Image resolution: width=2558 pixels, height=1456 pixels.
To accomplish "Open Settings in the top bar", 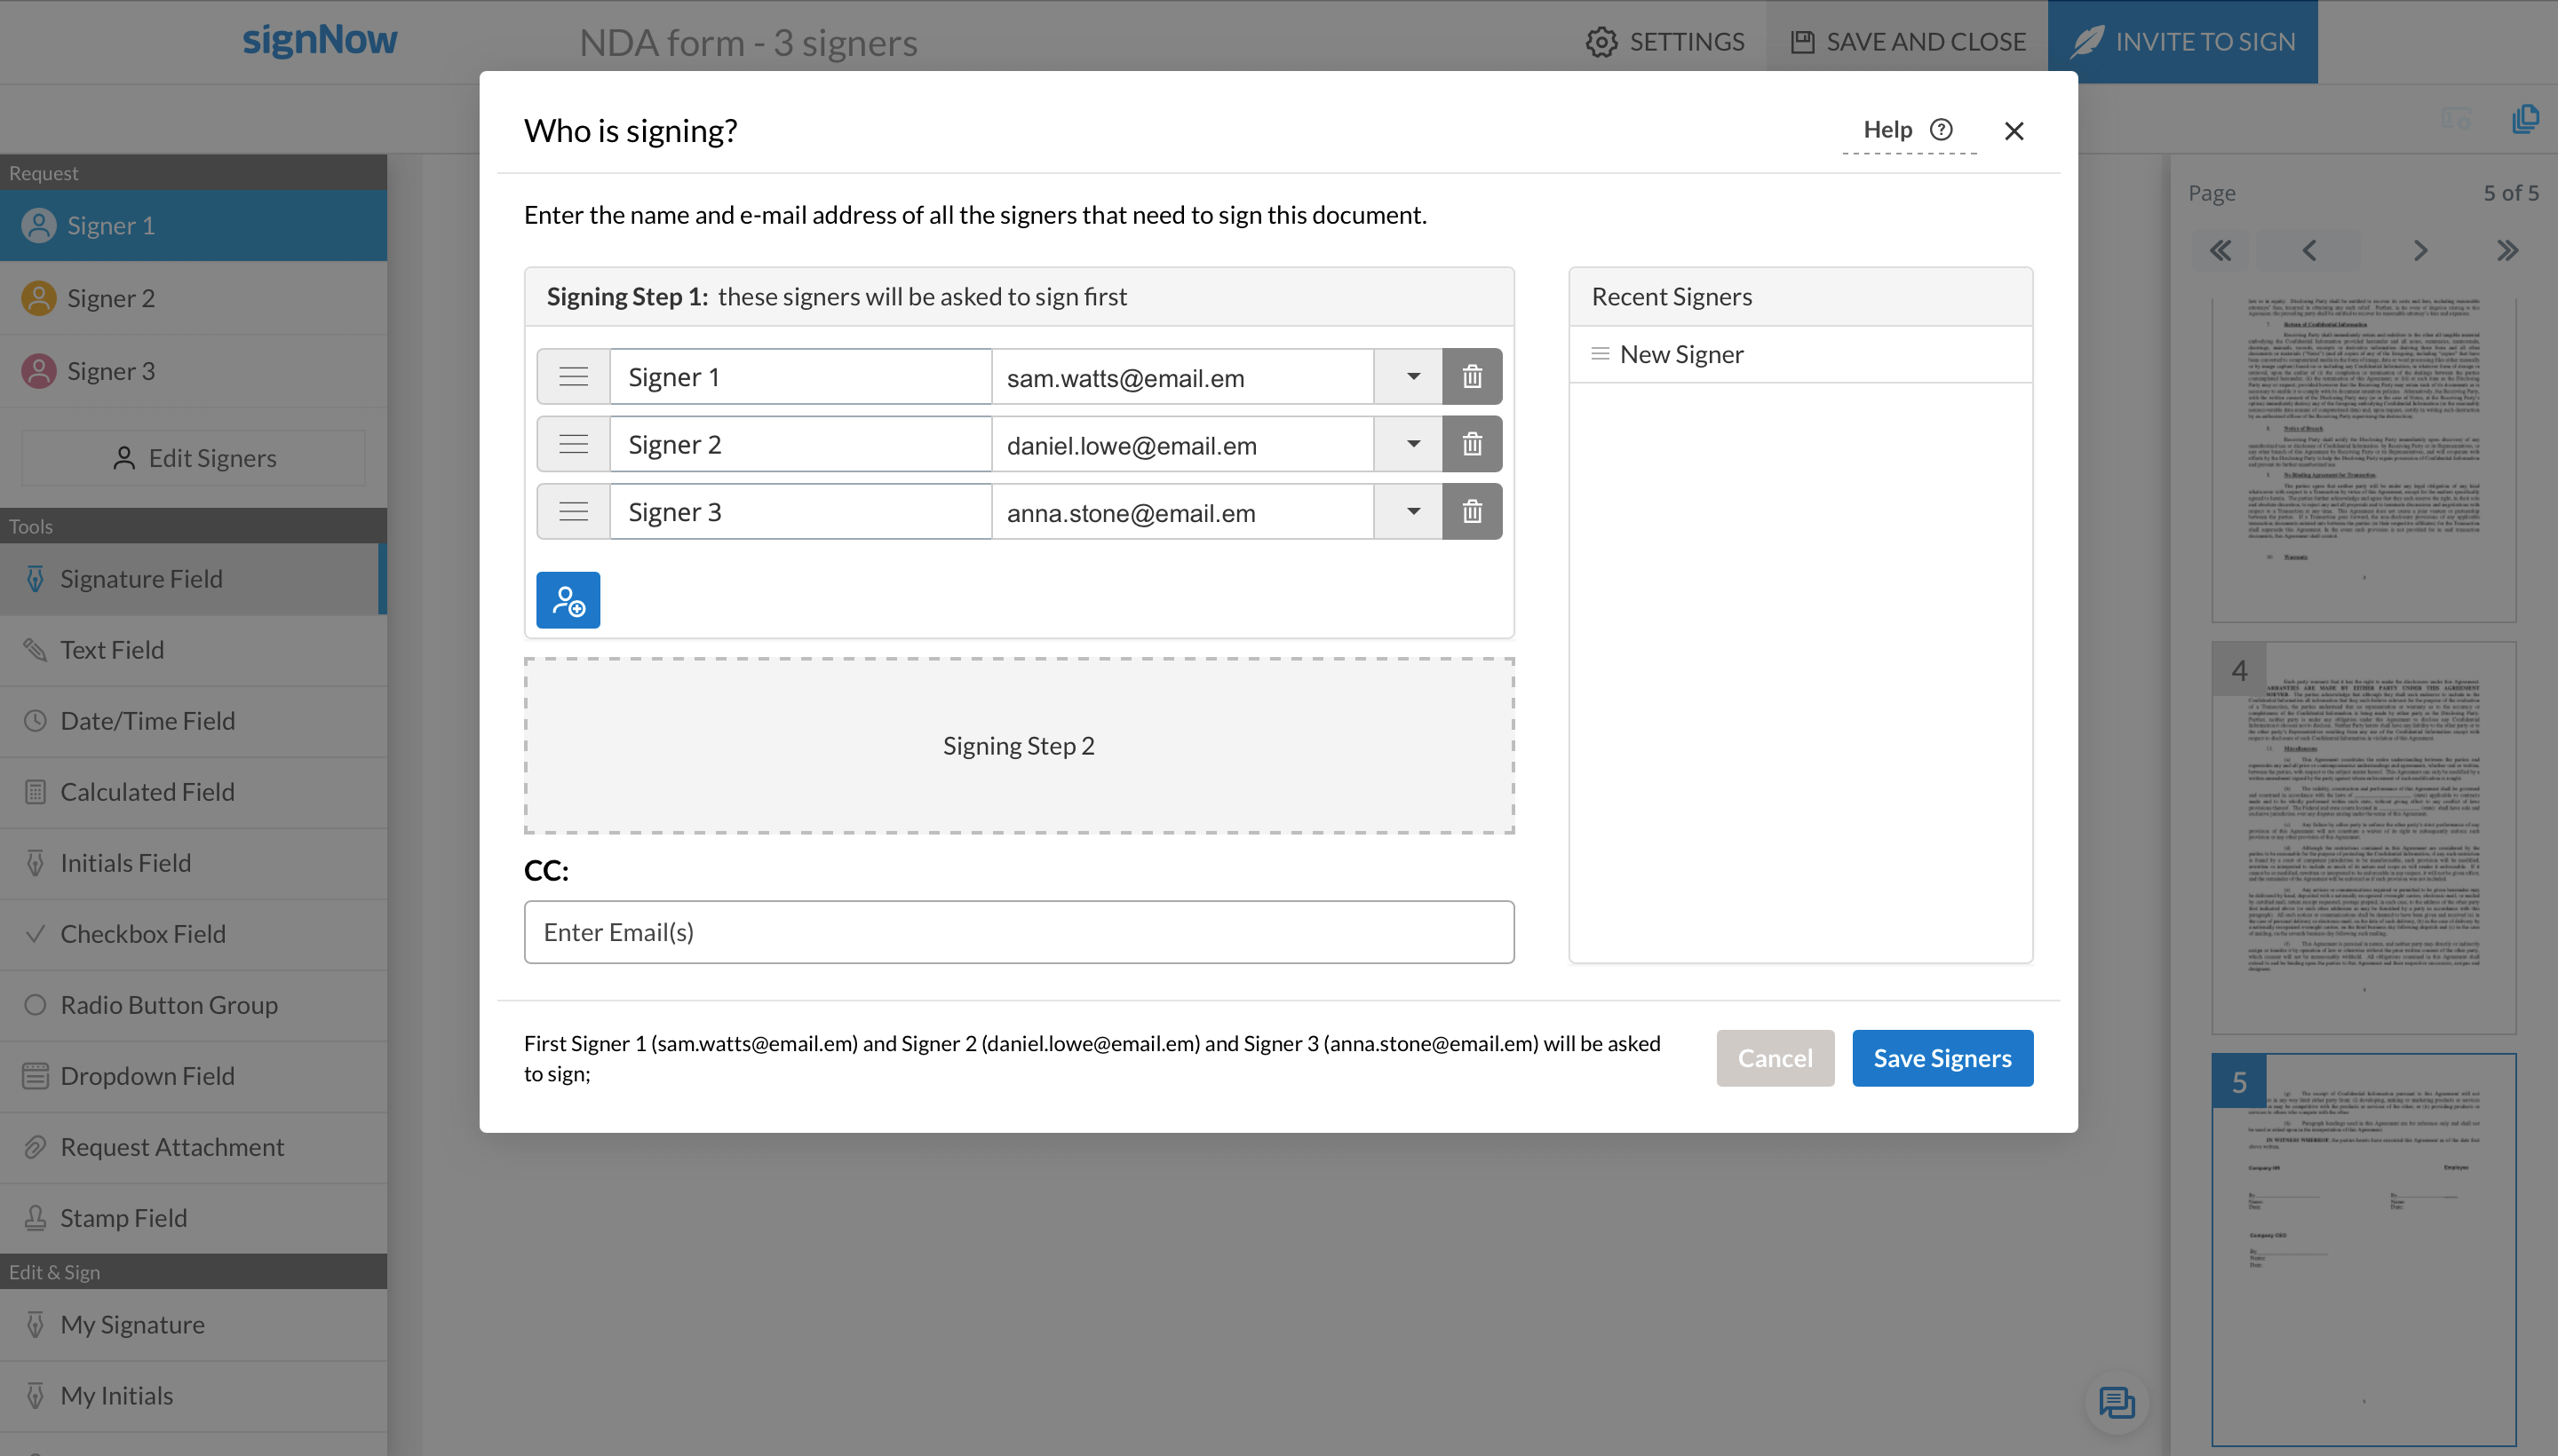I will (1664, 41).
